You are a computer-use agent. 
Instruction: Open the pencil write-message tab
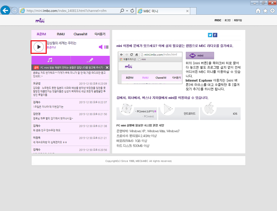pyautogui.click(x=90, y=60)
